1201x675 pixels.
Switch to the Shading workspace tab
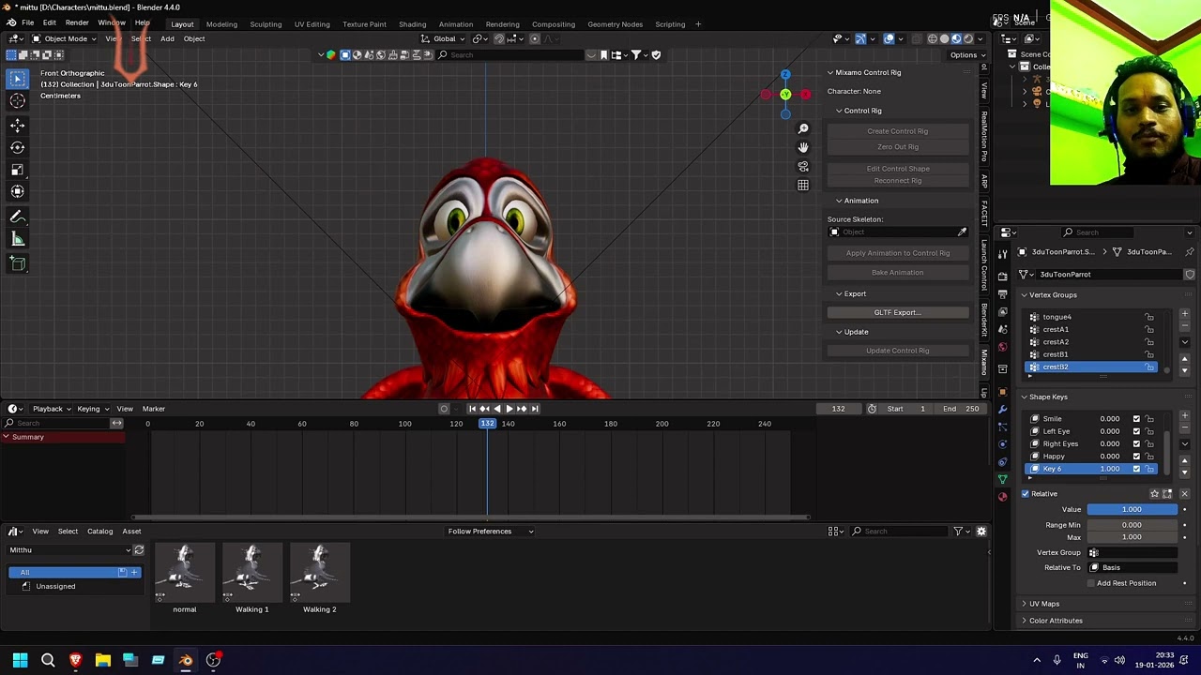[x=412, y=24]
